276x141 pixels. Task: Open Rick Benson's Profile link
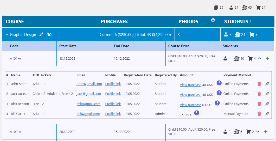[113, 104]
